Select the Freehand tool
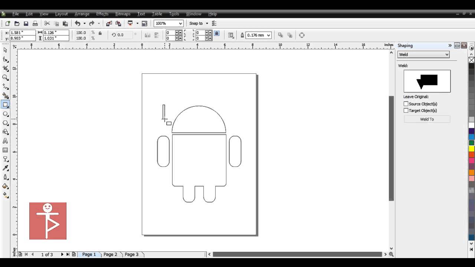Image resolution: width=475 pixels, height=267 pixels. click(x=5, y=86)
